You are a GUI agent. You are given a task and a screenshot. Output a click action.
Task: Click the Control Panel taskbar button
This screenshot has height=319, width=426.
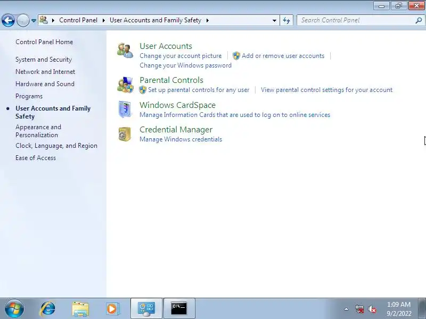146,308
